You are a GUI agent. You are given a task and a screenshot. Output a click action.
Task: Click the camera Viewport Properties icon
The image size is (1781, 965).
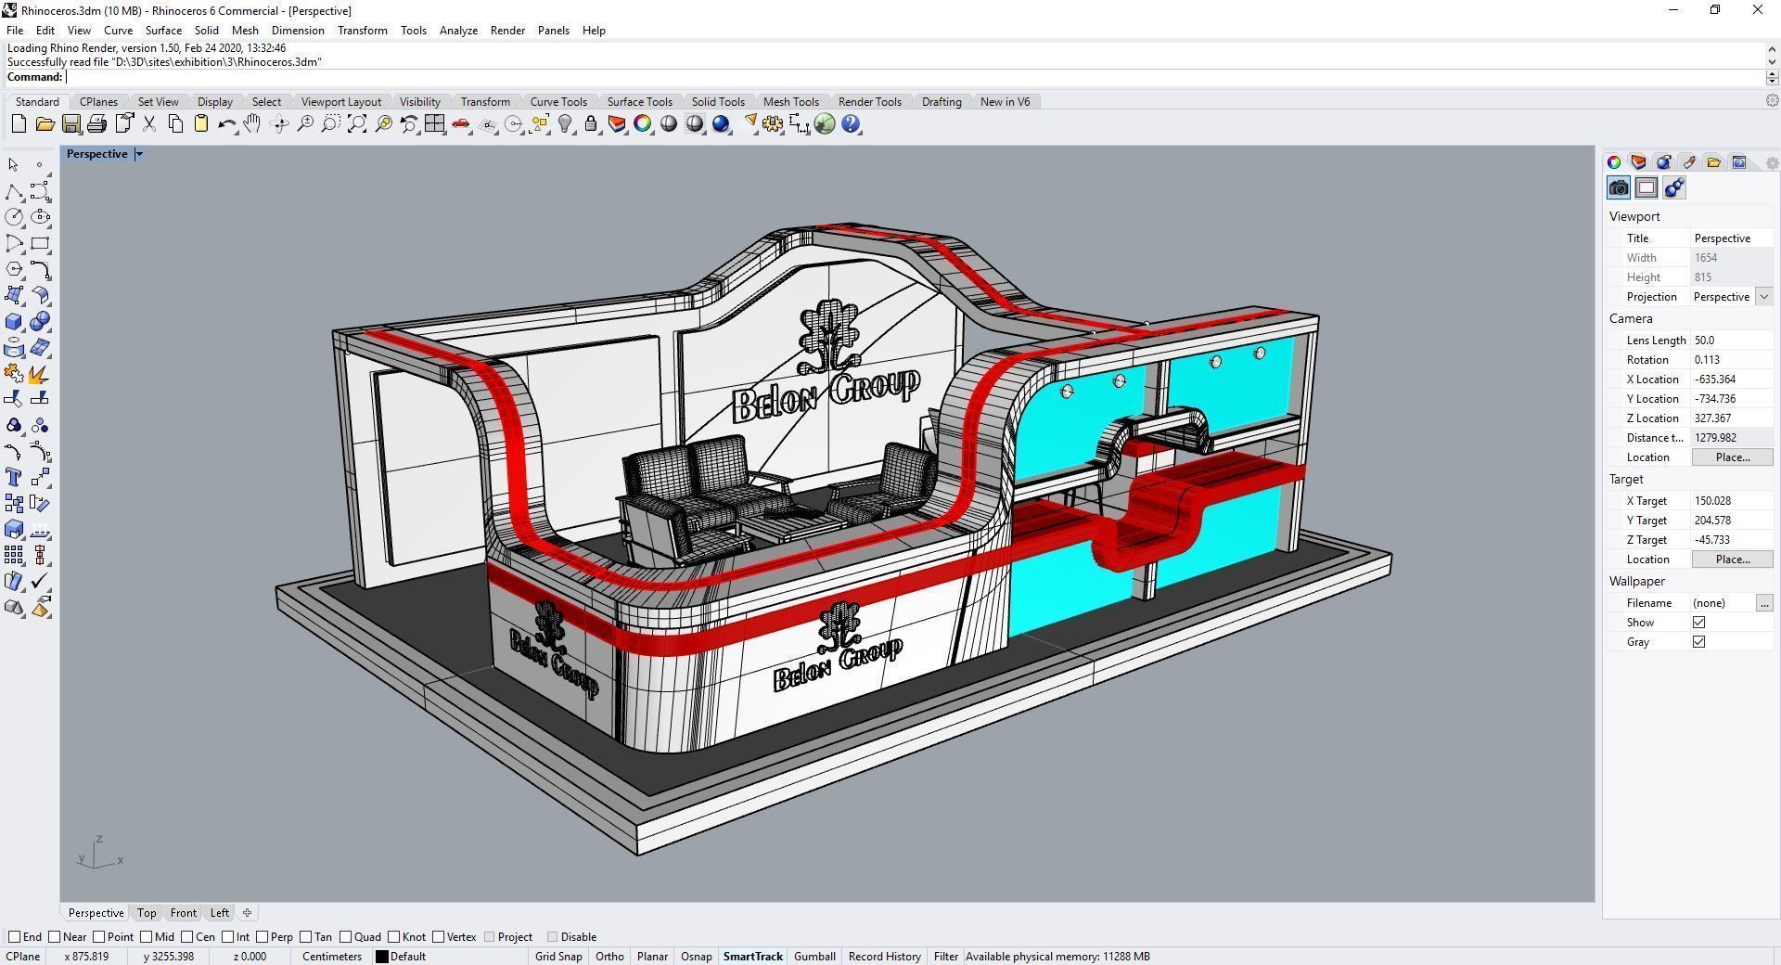(1619, 188)
